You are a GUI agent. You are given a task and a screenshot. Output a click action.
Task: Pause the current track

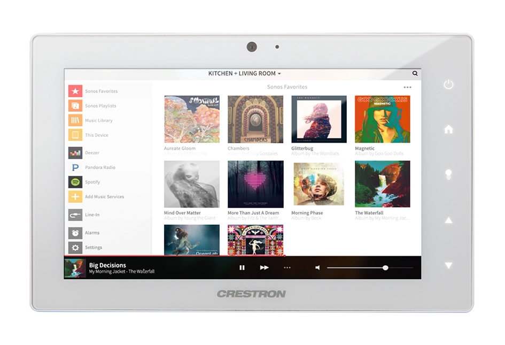242,267
